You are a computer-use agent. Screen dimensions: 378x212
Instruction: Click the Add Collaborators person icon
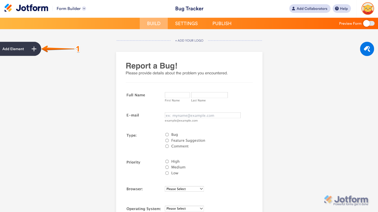point(294,8)
